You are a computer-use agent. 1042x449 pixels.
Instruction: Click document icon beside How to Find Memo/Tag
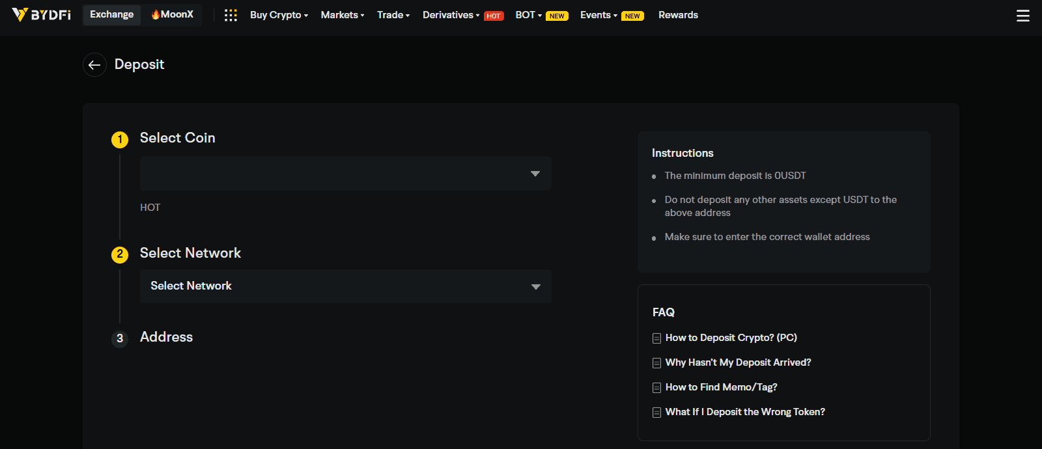pyautogui.click(x=656, y=388)
